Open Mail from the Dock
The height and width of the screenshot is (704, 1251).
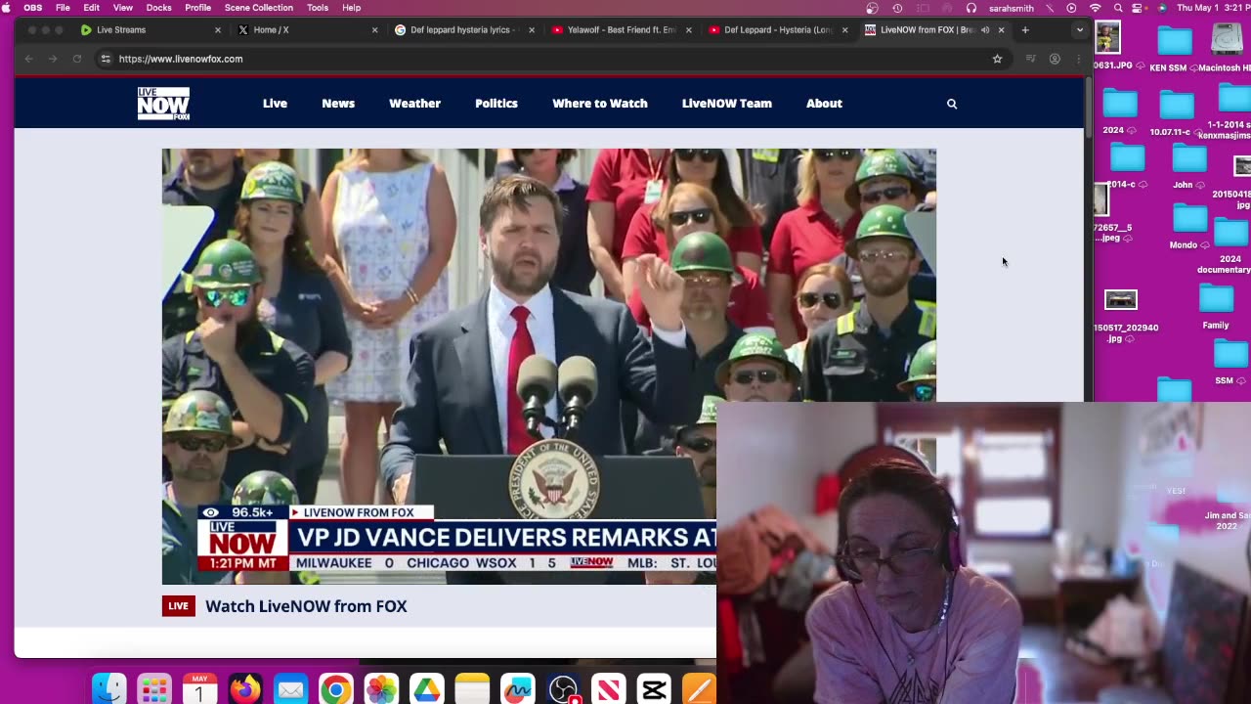(x=290, y=689)
